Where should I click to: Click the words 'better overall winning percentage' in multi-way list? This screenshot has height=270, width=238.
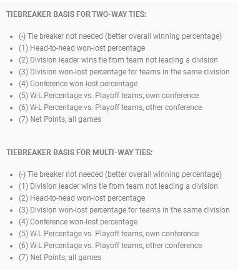[x=163, y=174]
